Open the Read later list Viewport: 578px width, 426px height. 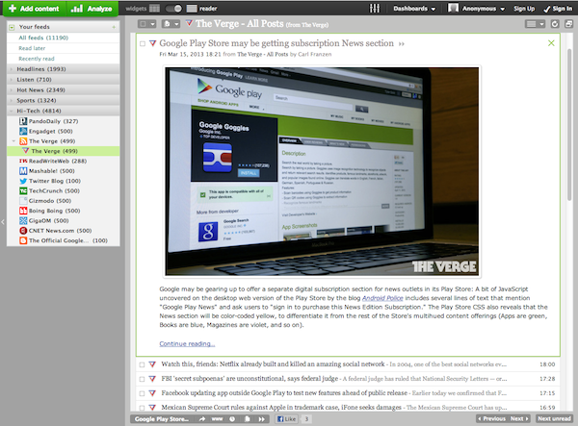(32, 48)
